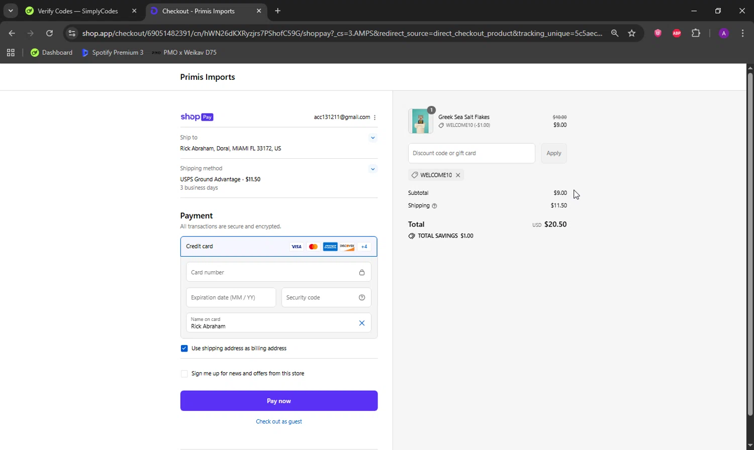Open the apps grid in bookmarks bar

coord(11,52)
